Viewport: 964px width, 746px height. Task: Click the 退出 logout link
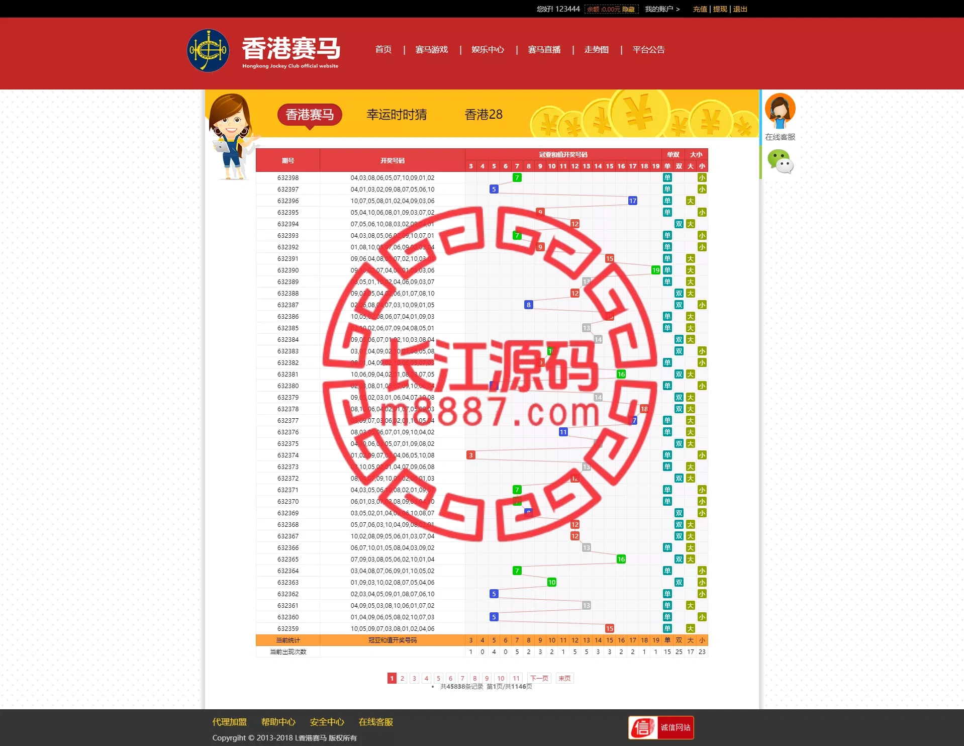740,9
